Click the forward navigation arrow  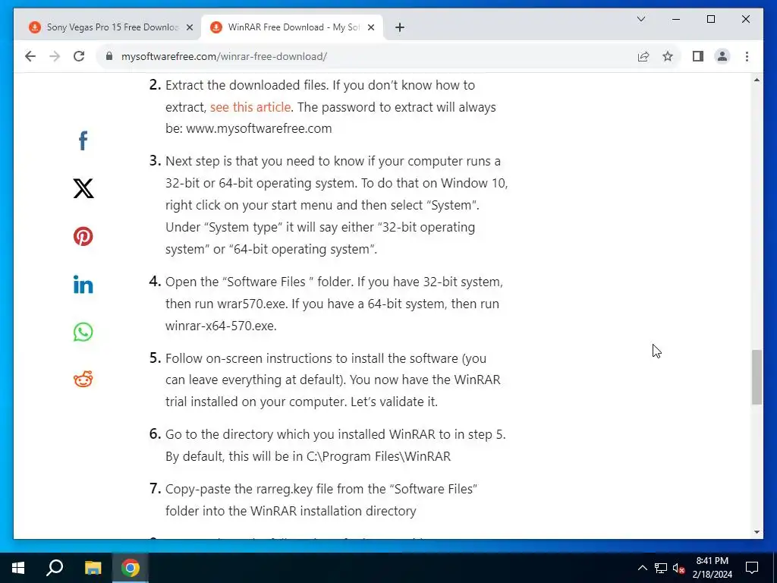click(55, 56)
